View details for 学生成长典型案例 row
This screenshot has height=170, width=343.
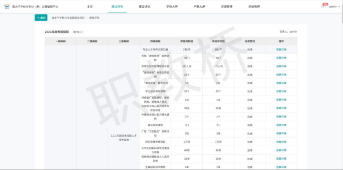[281, 92]
